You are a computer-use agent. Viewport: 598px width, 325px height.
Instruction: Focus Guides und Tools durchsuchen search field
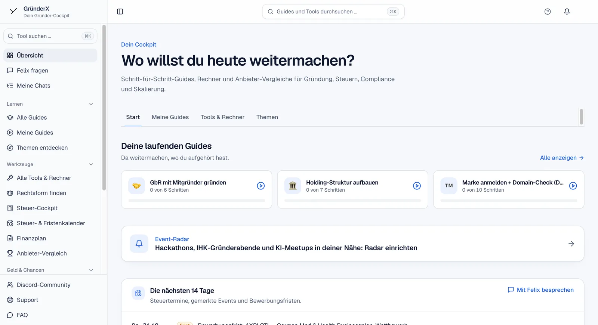[333, 12]
